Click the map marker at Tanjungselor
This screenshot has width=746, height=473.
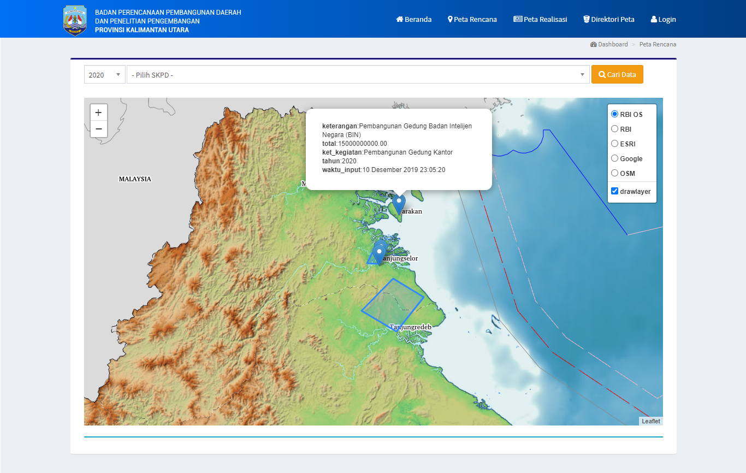[379, 254]
